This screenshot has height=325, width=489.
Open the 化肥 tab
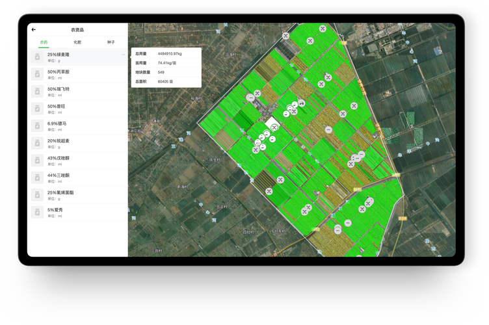coord(77,42)
